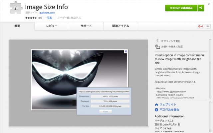Close the preview with the screenshot's X
This screenshot has width=213, height=133.
[x=125, y=51]
